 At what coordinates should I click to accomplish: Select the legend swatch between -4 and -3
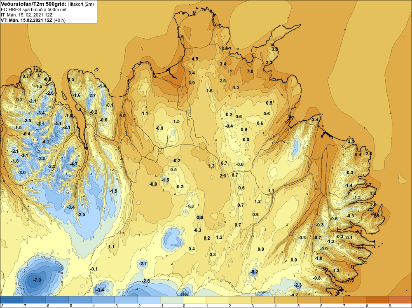103,300
